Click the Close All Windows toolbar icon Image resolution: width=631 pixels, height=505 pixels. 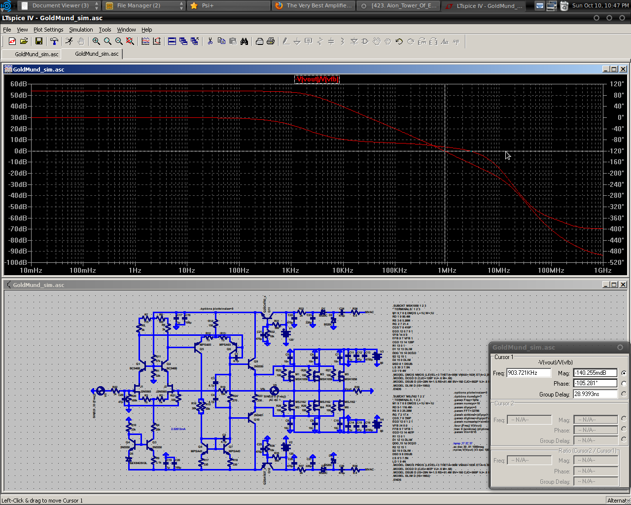[195, 41]
